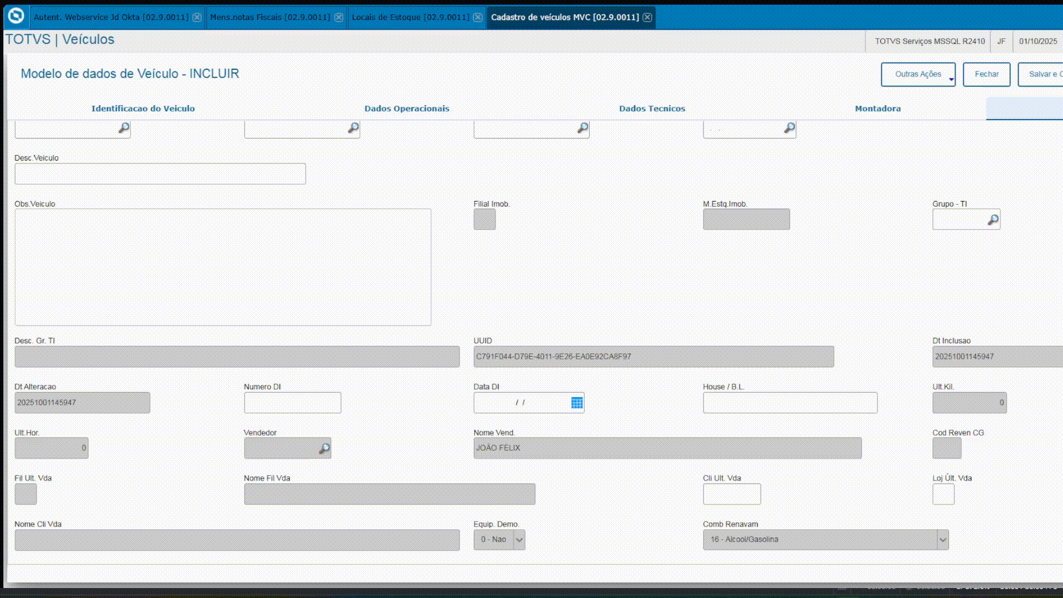Click the magnifier icon above Filial Imob.

[582, 128]
